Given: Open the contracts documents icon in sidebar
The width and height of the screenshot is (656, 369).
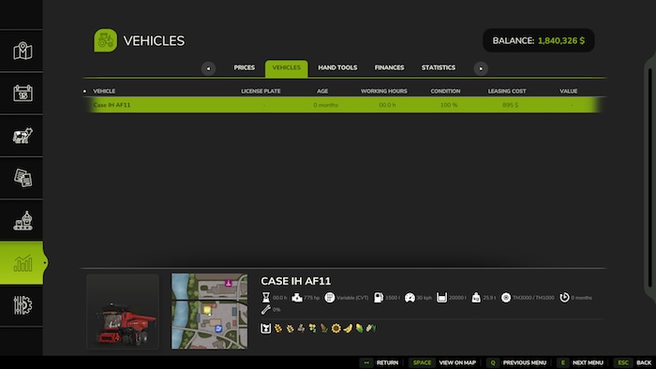Looking at the screenshot, I should (x=22, y=178).
